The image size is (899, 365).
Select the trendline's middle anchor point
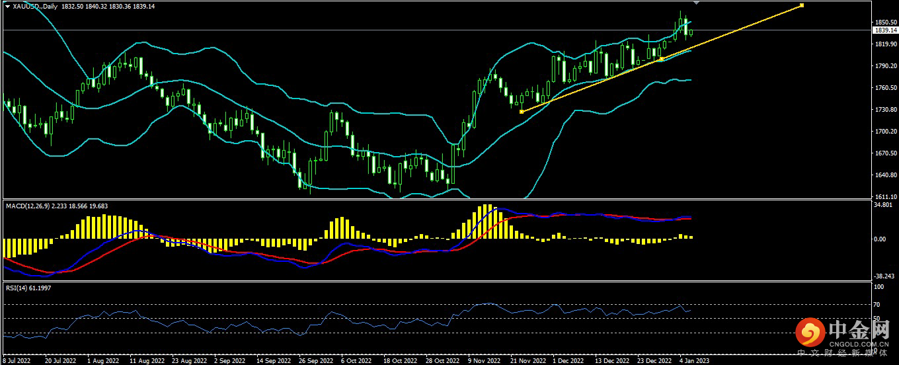662,59
